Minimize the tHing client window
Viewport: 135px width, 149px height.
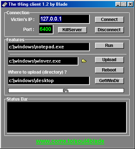point(118,5)
